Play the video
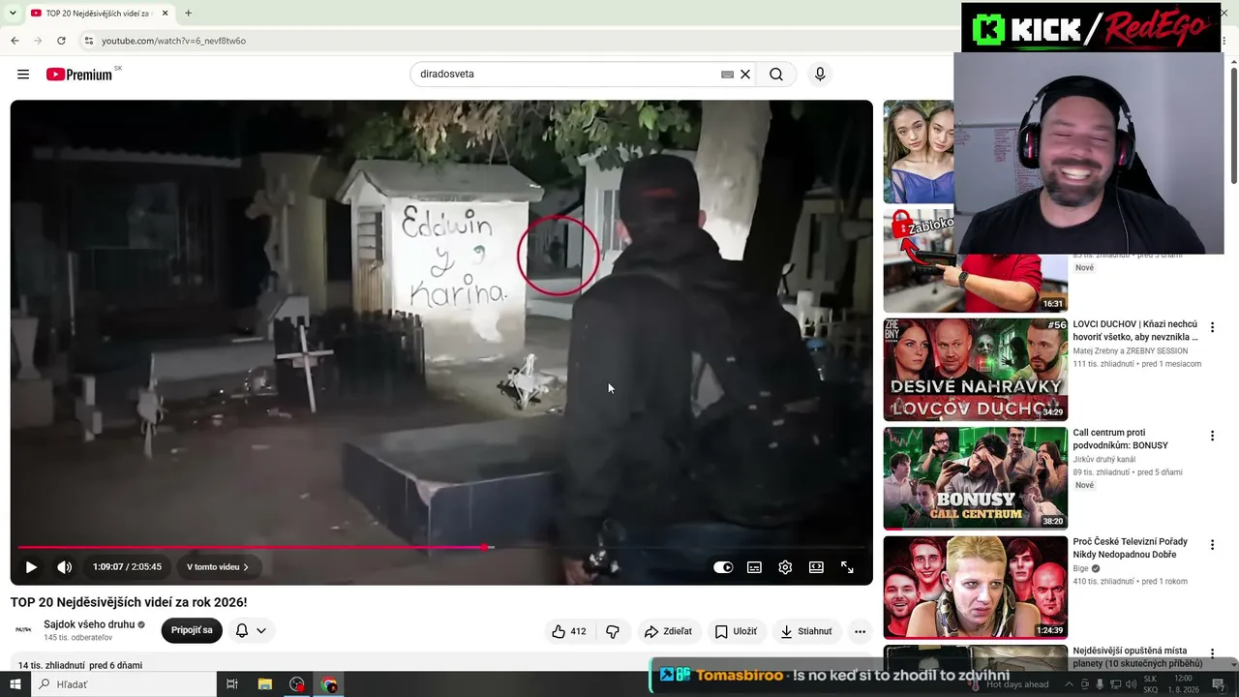Image resolution: width=1239 pixels, height=697 pixels. [31, 567]
